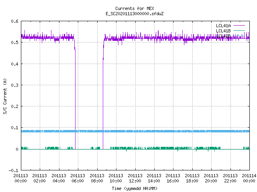Click the x-axis tick 201113 16:00
This screenshot has height=192, width=257.
pyautogui.click(x=173, y=178)
